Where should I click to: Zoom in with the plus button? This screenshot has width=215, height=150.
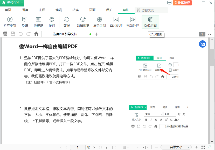pyautogui.click(x=196, y=147)
